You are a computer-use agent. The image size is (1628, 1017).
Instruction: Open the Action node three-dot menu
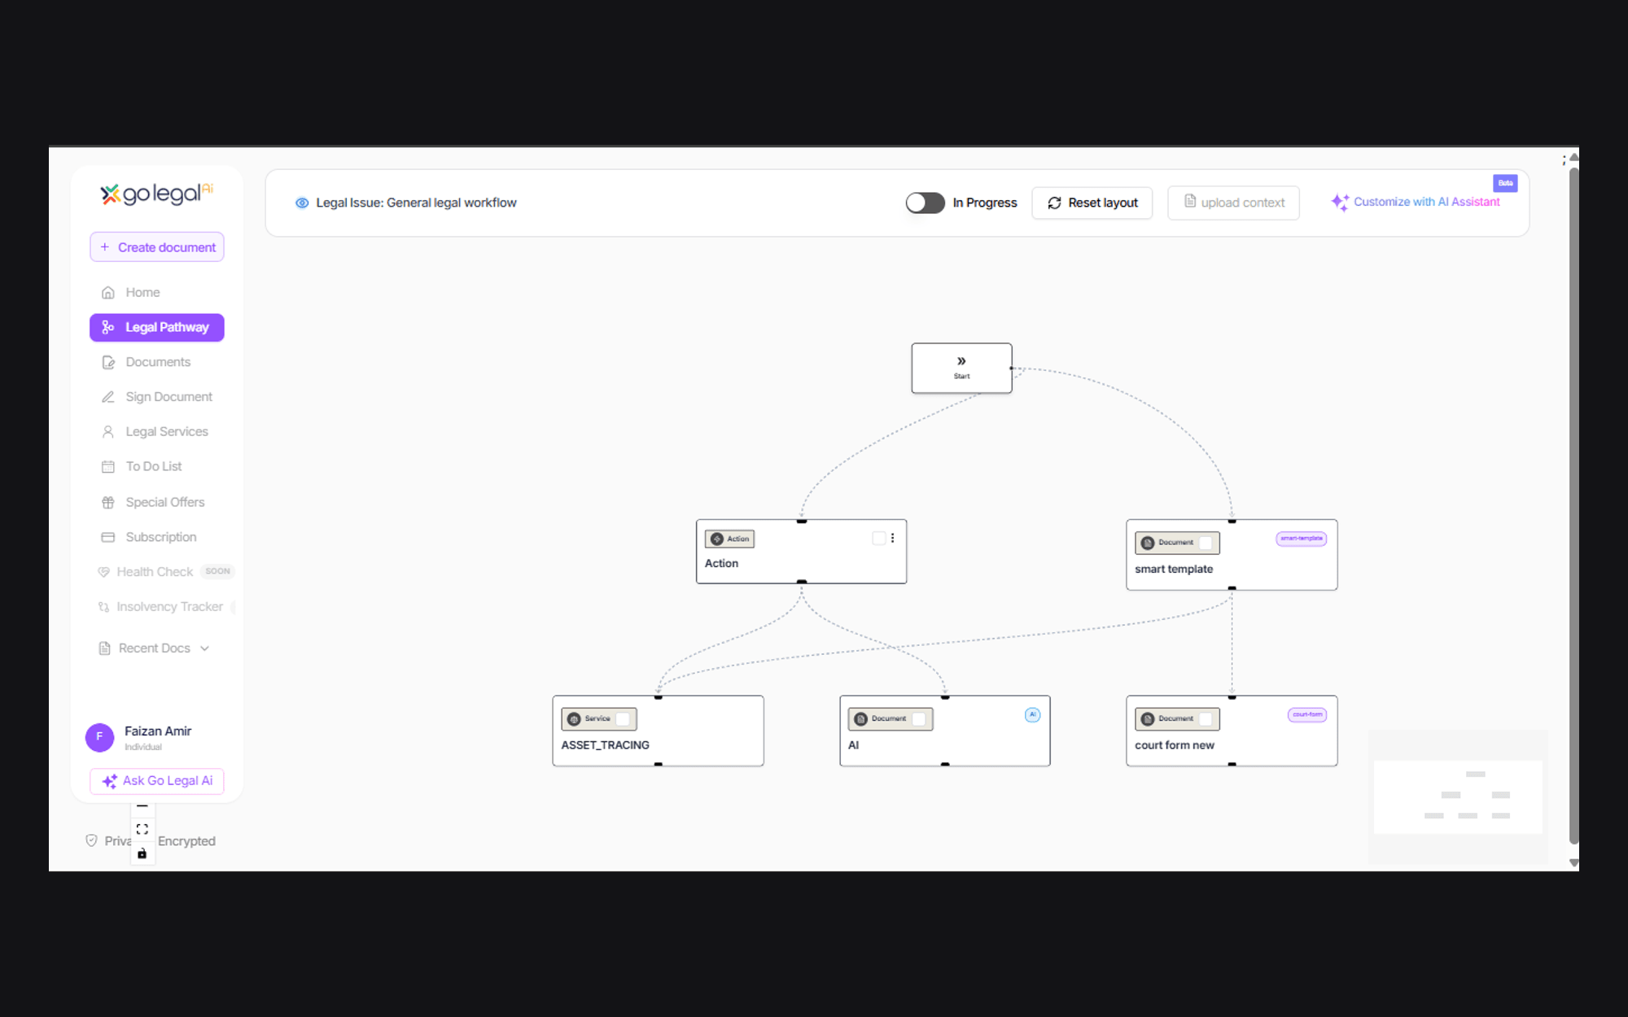pyautogui.click(x=893, y=538)
